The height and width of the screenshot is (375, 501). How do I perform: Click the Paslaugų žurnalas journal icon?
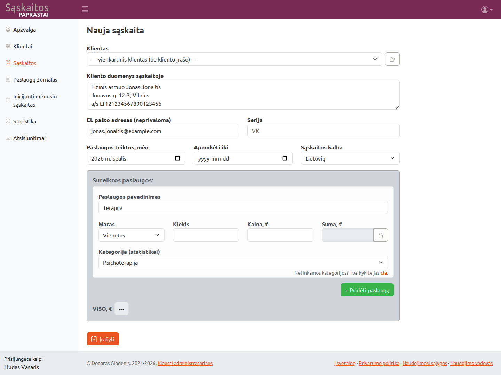(x=8, y=80)
